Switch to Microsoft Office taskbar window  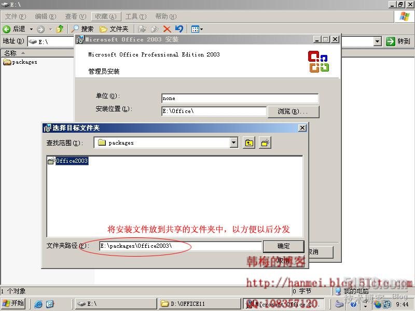(x=283, y=304)
